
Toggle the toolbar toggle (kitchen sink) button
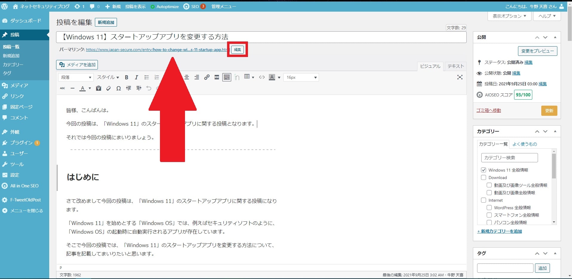tap(227, 77)
